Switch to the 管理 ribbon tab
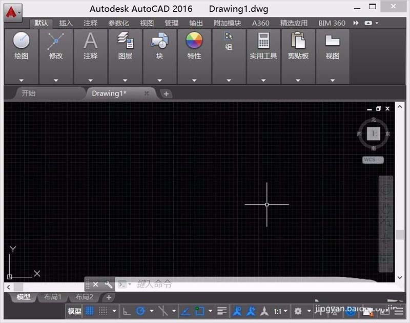 (172, 23)
